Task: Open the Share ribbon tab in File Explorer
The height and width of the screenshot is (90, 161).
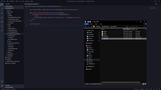Action: pos(96,24)
